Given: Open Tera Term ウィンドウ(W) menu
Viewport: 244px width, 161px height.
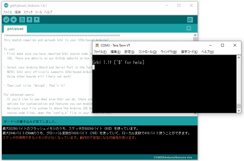Looking at the screenshot, I should 168,52.
